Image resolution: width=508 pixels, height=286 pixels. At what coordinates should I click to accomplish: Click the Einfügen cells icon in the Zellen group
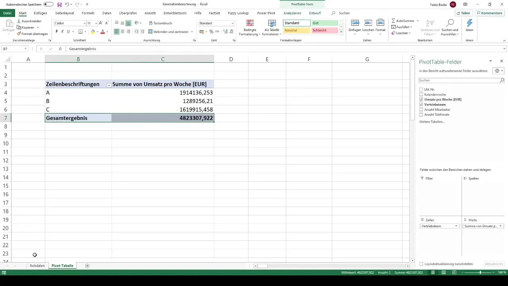coord(355,23)
